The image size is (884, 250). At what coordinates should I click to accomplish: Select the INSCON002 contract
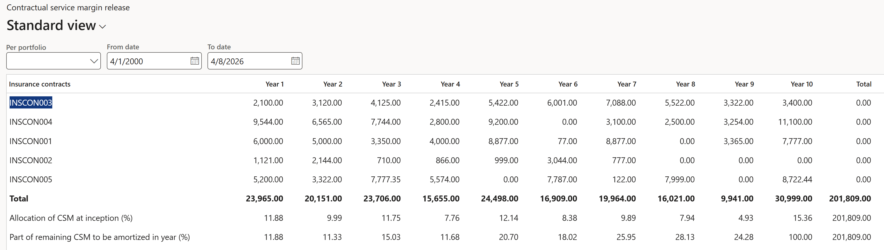click(x=31, y=160)
